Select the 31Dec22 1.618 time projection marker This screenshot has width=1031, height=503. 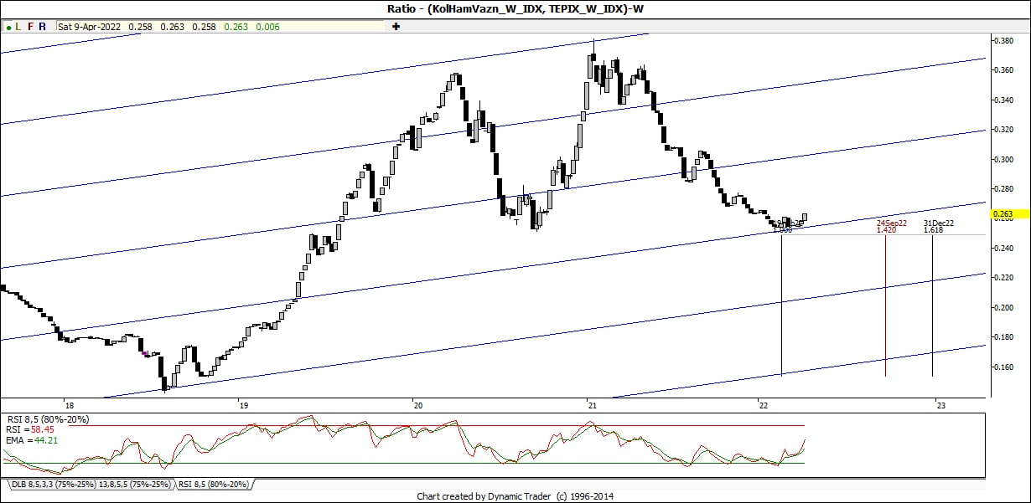pyautogui.click(x=938, y=227)
